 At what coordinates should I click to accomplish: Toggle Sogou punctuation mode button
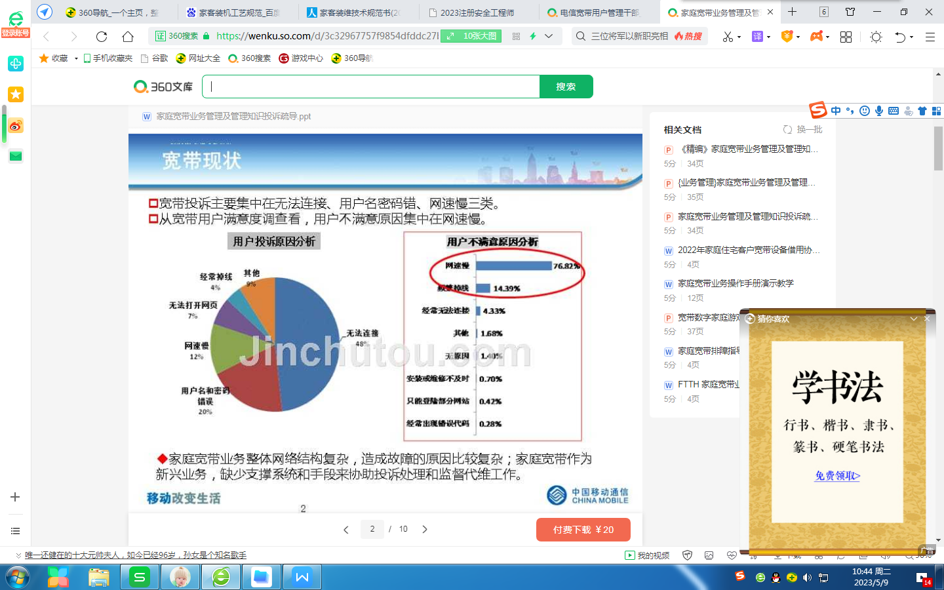point(850,111)
